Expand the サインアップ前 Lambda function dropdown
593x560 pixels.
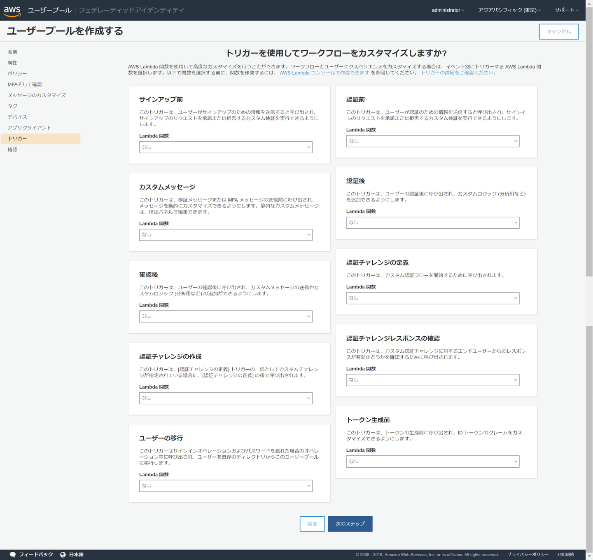click(225, 147)
